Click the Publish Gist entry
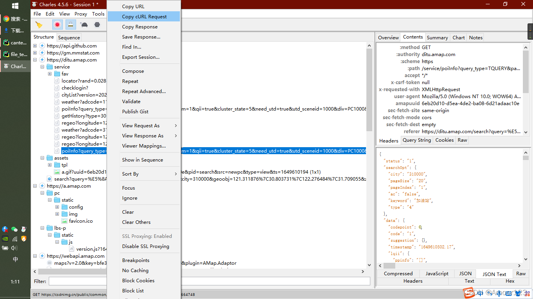533x299 pixels. tap(144, 112)
